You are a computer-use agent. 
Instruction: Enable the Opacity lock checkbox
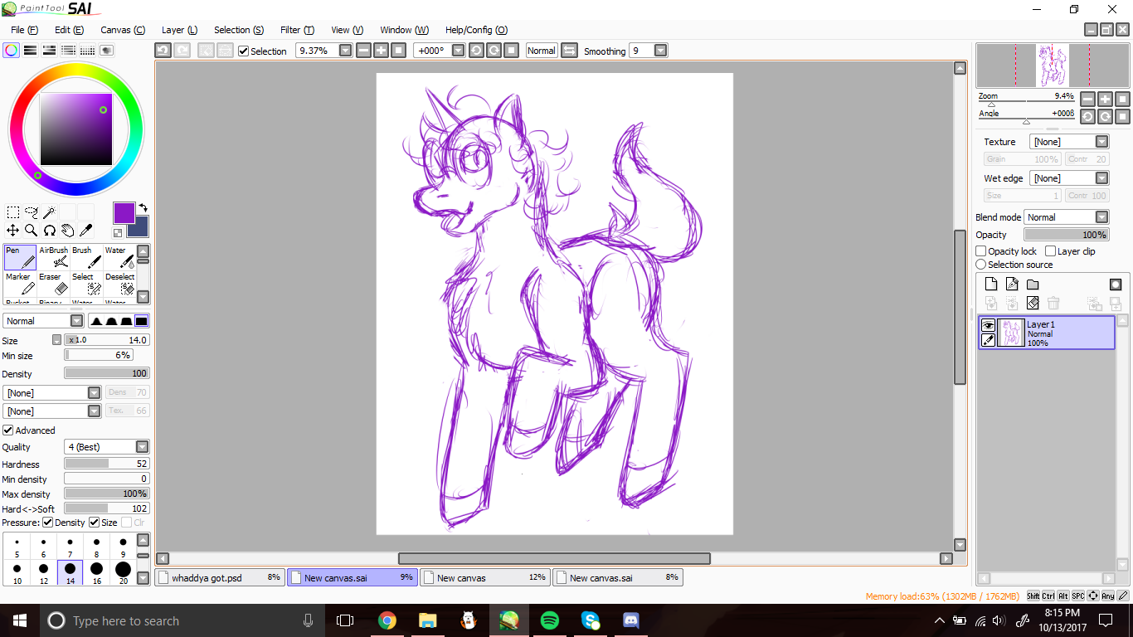[x=981, y=251]
